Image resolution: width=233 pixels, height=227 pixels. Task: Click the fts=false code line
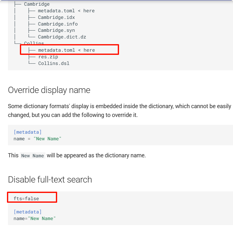pyautogui.click(x=26, y=199)
